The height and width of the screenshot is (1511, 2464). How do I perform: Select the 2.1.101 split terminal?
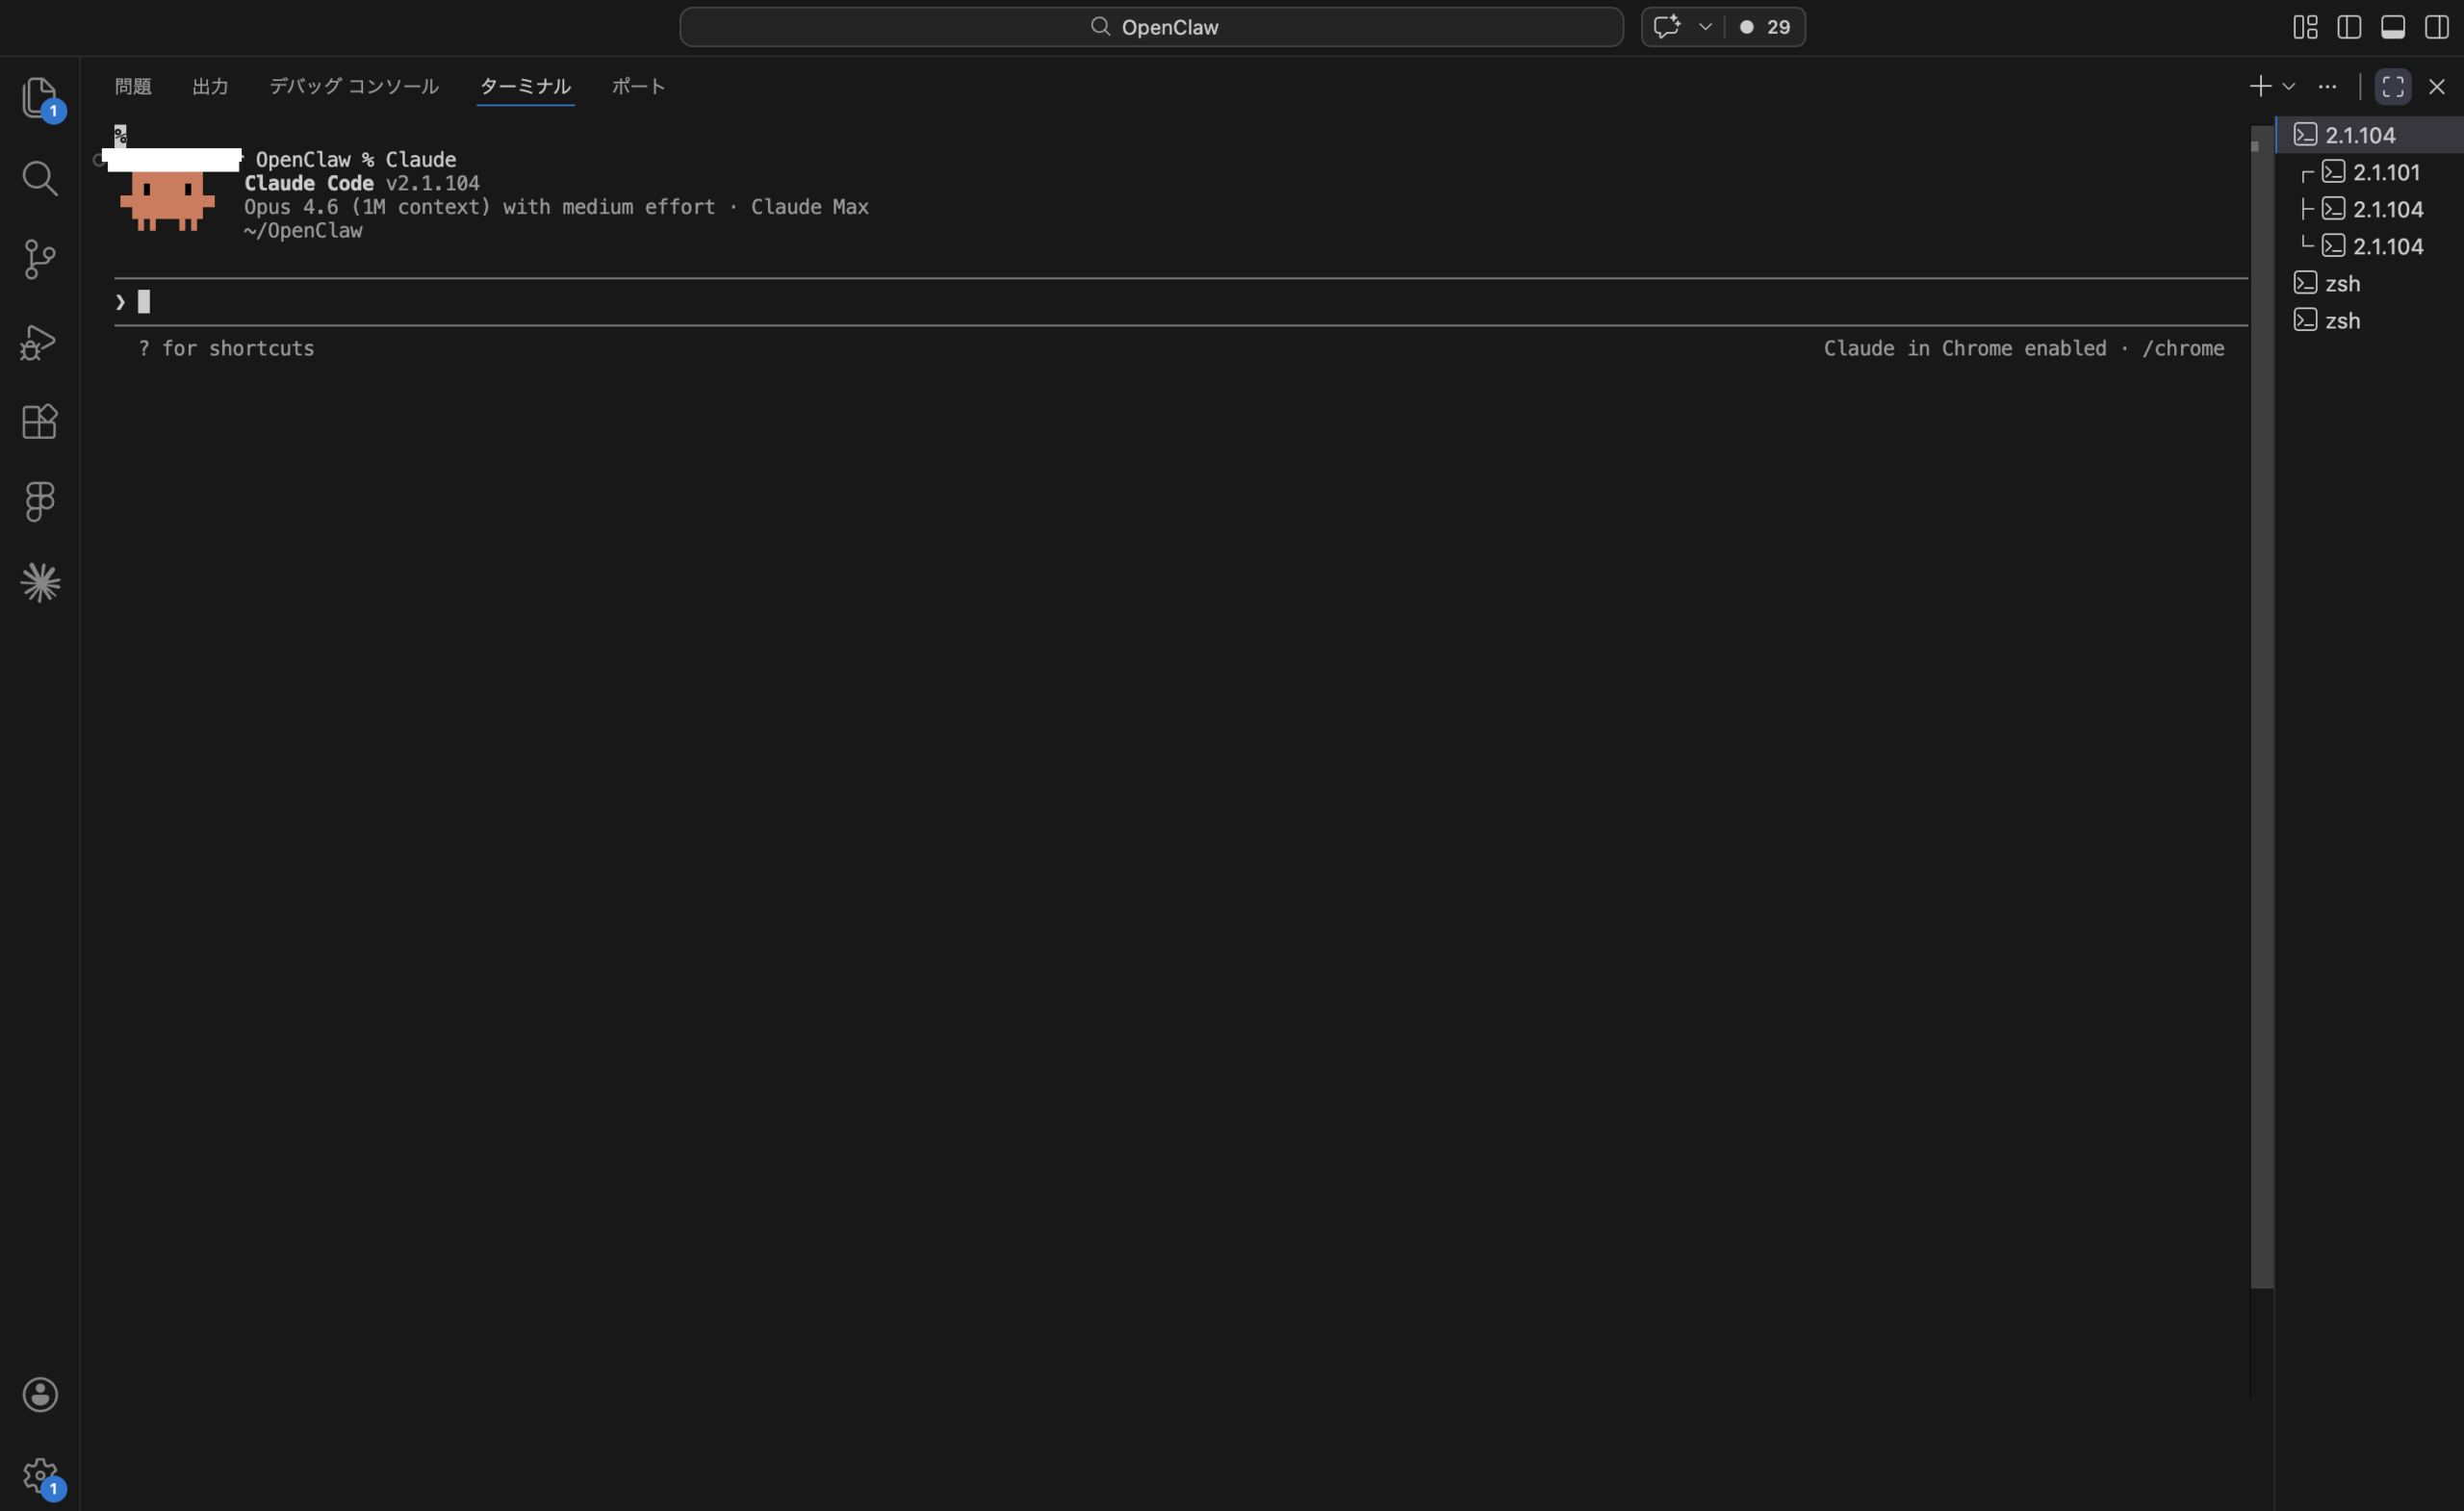(2369, 172)
